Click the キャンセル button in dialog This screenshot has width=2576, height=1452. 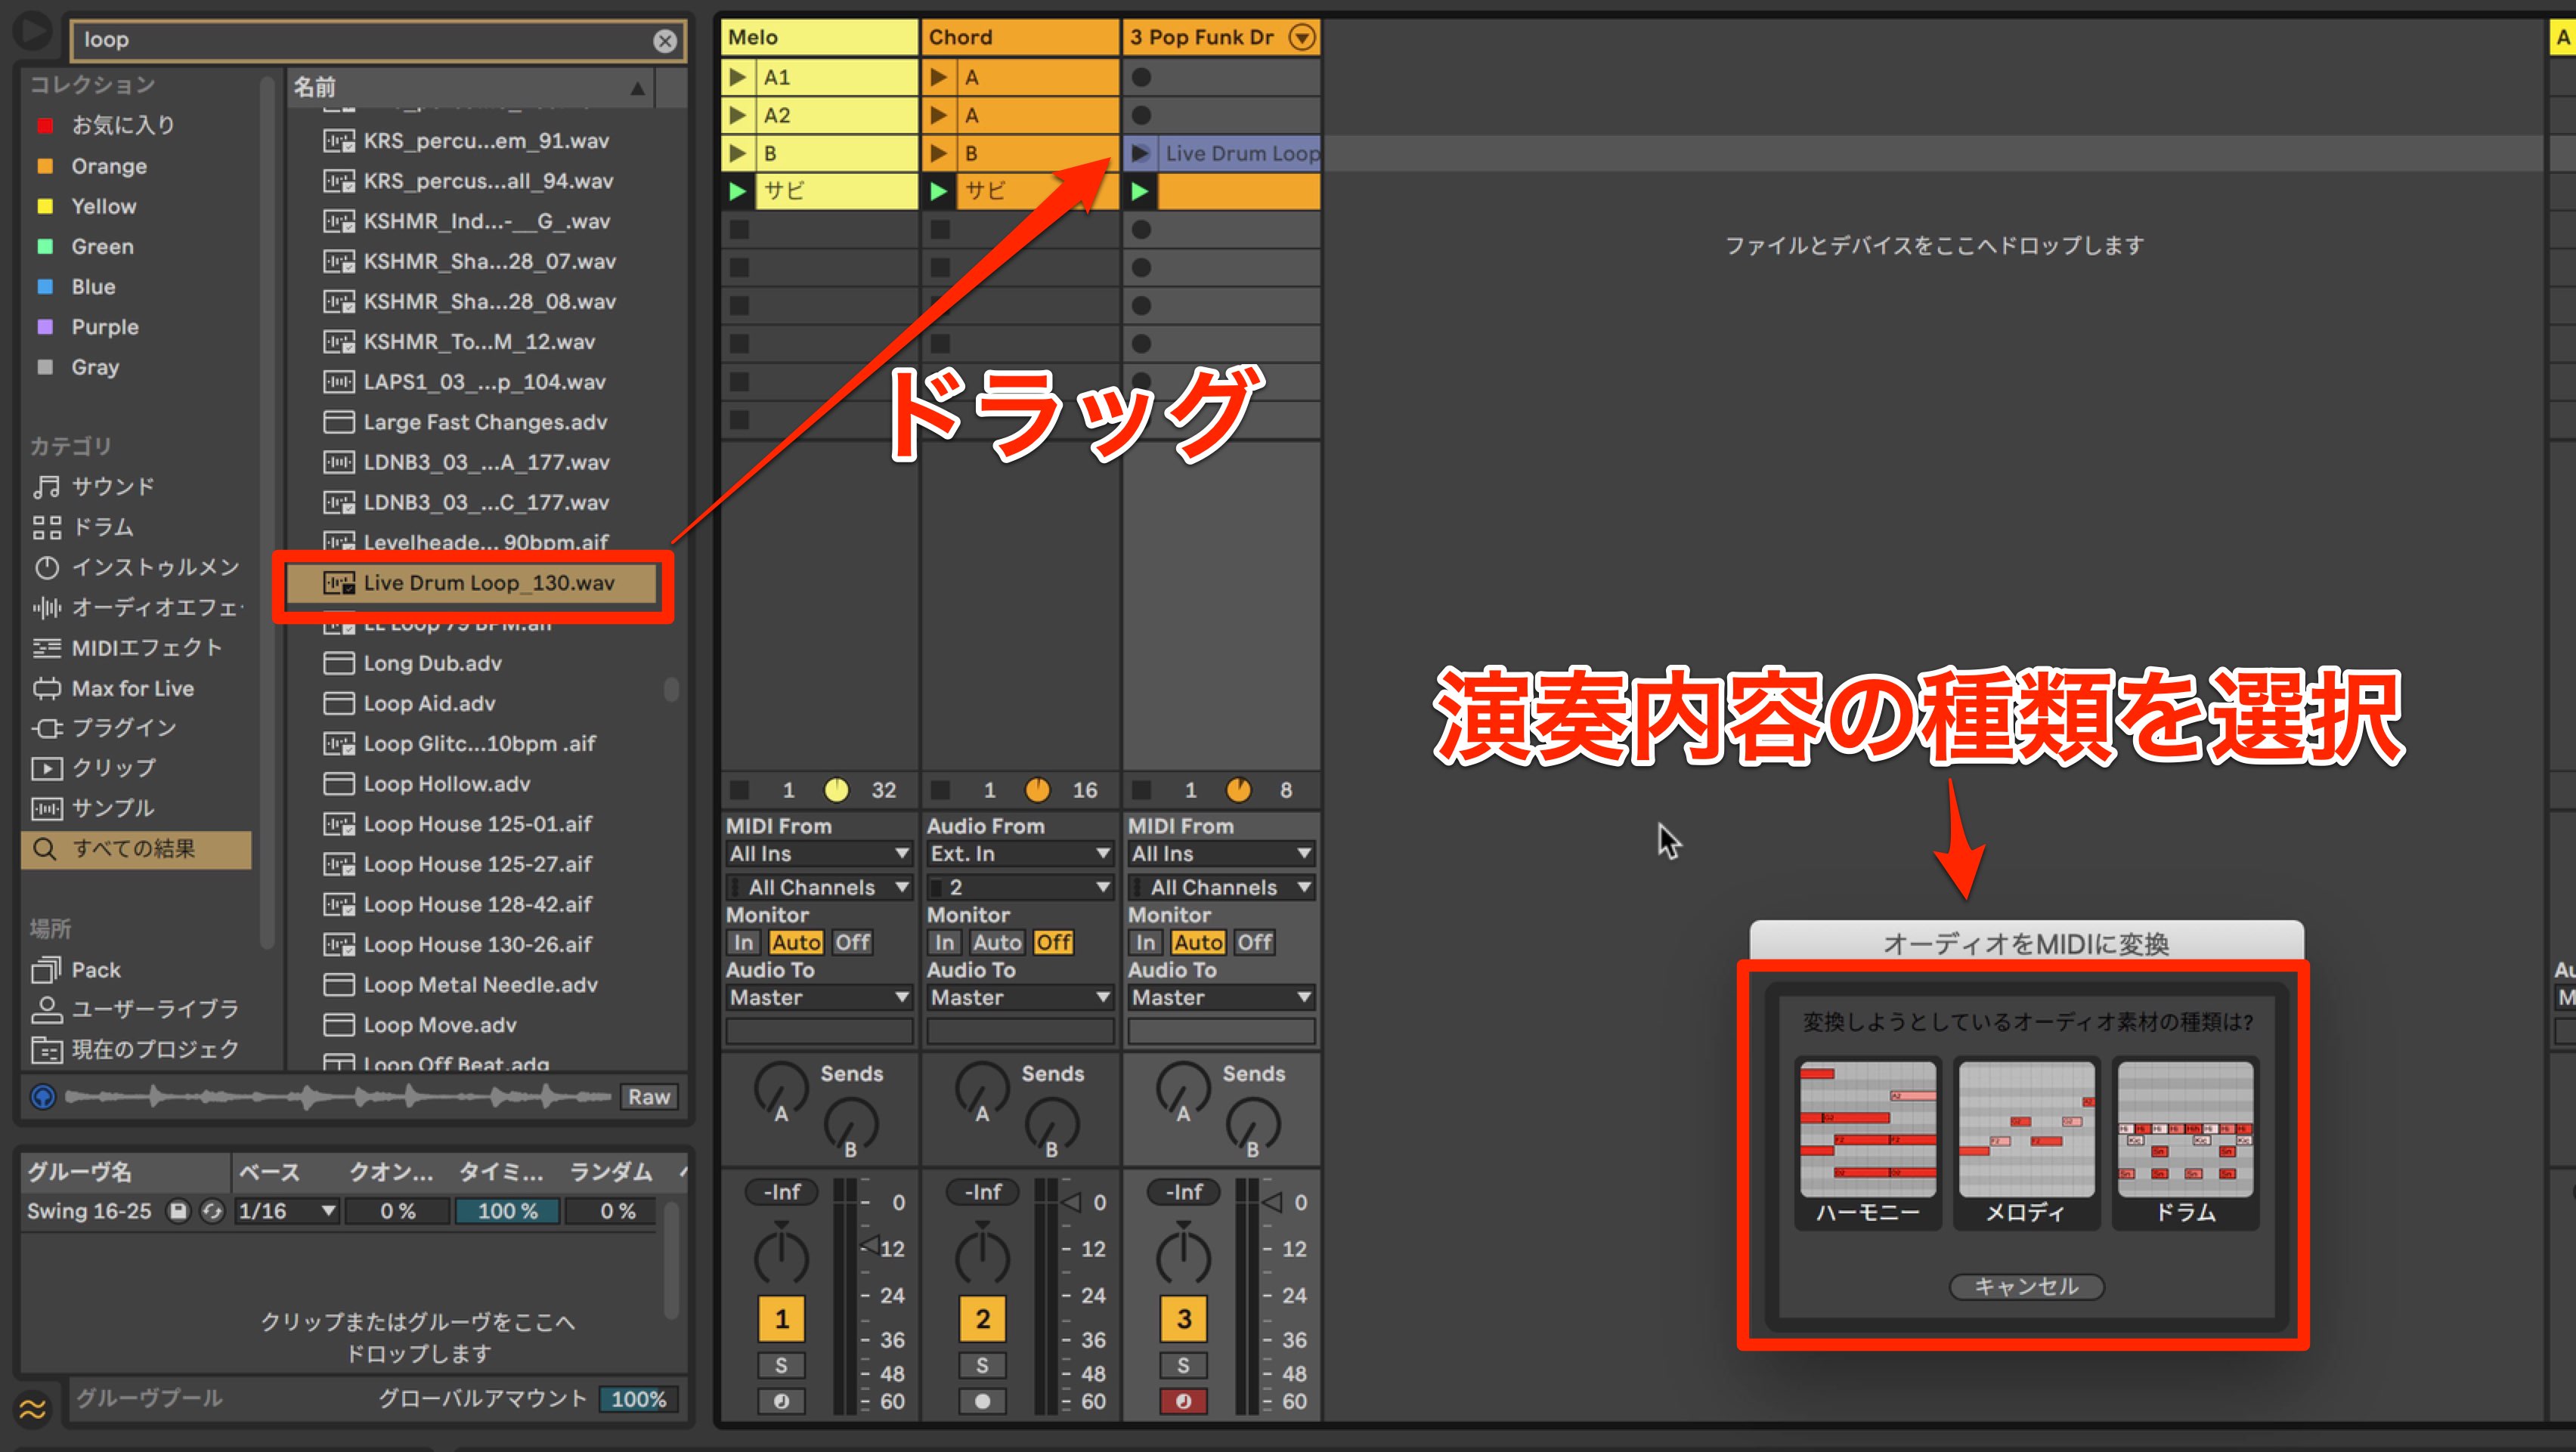click(x=2026, y=1286)
